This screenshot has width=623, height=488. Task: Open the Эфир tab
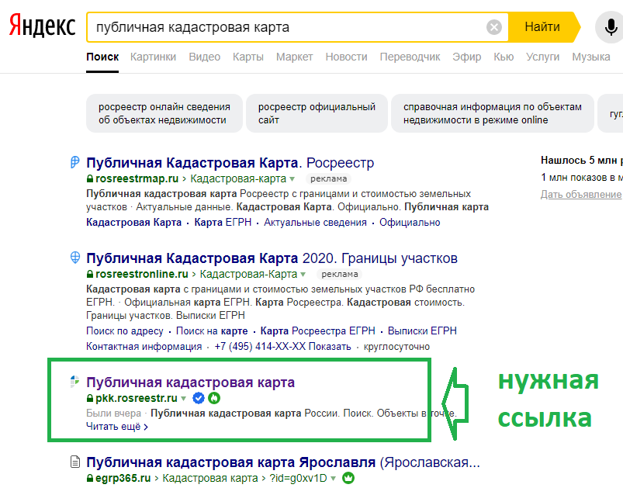466,57
